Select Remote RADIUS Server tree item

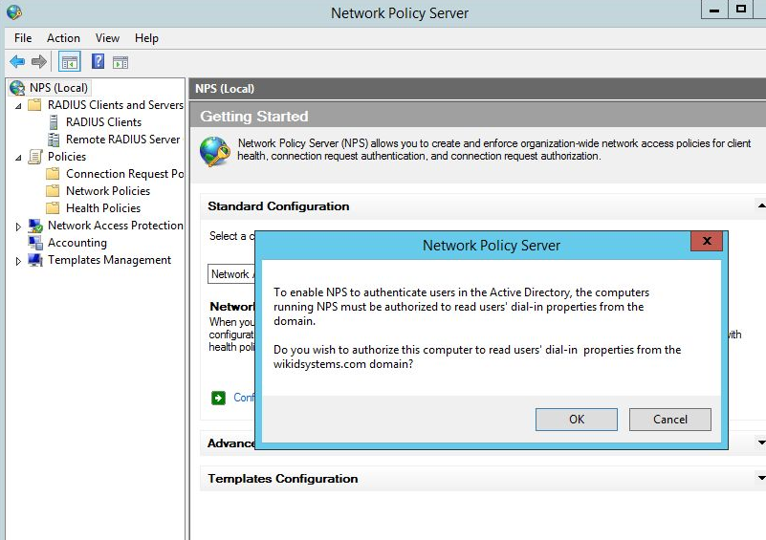(x=123, y=140)
